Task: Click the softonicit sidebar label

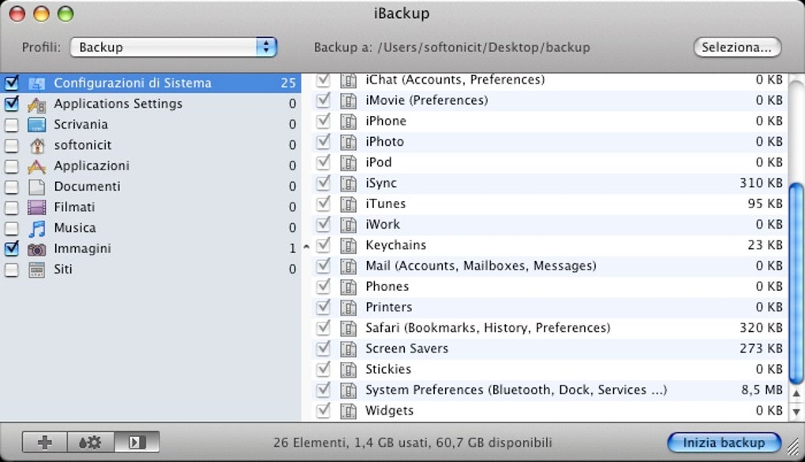Action: pyautogui.click(x=83, y=145)
